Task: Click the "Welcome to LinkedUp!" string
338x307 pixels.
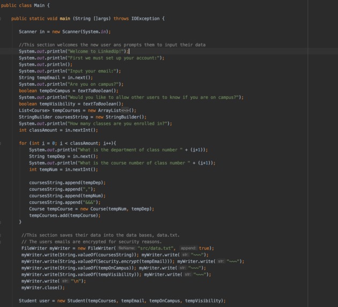Action: [x=95, y=51]
